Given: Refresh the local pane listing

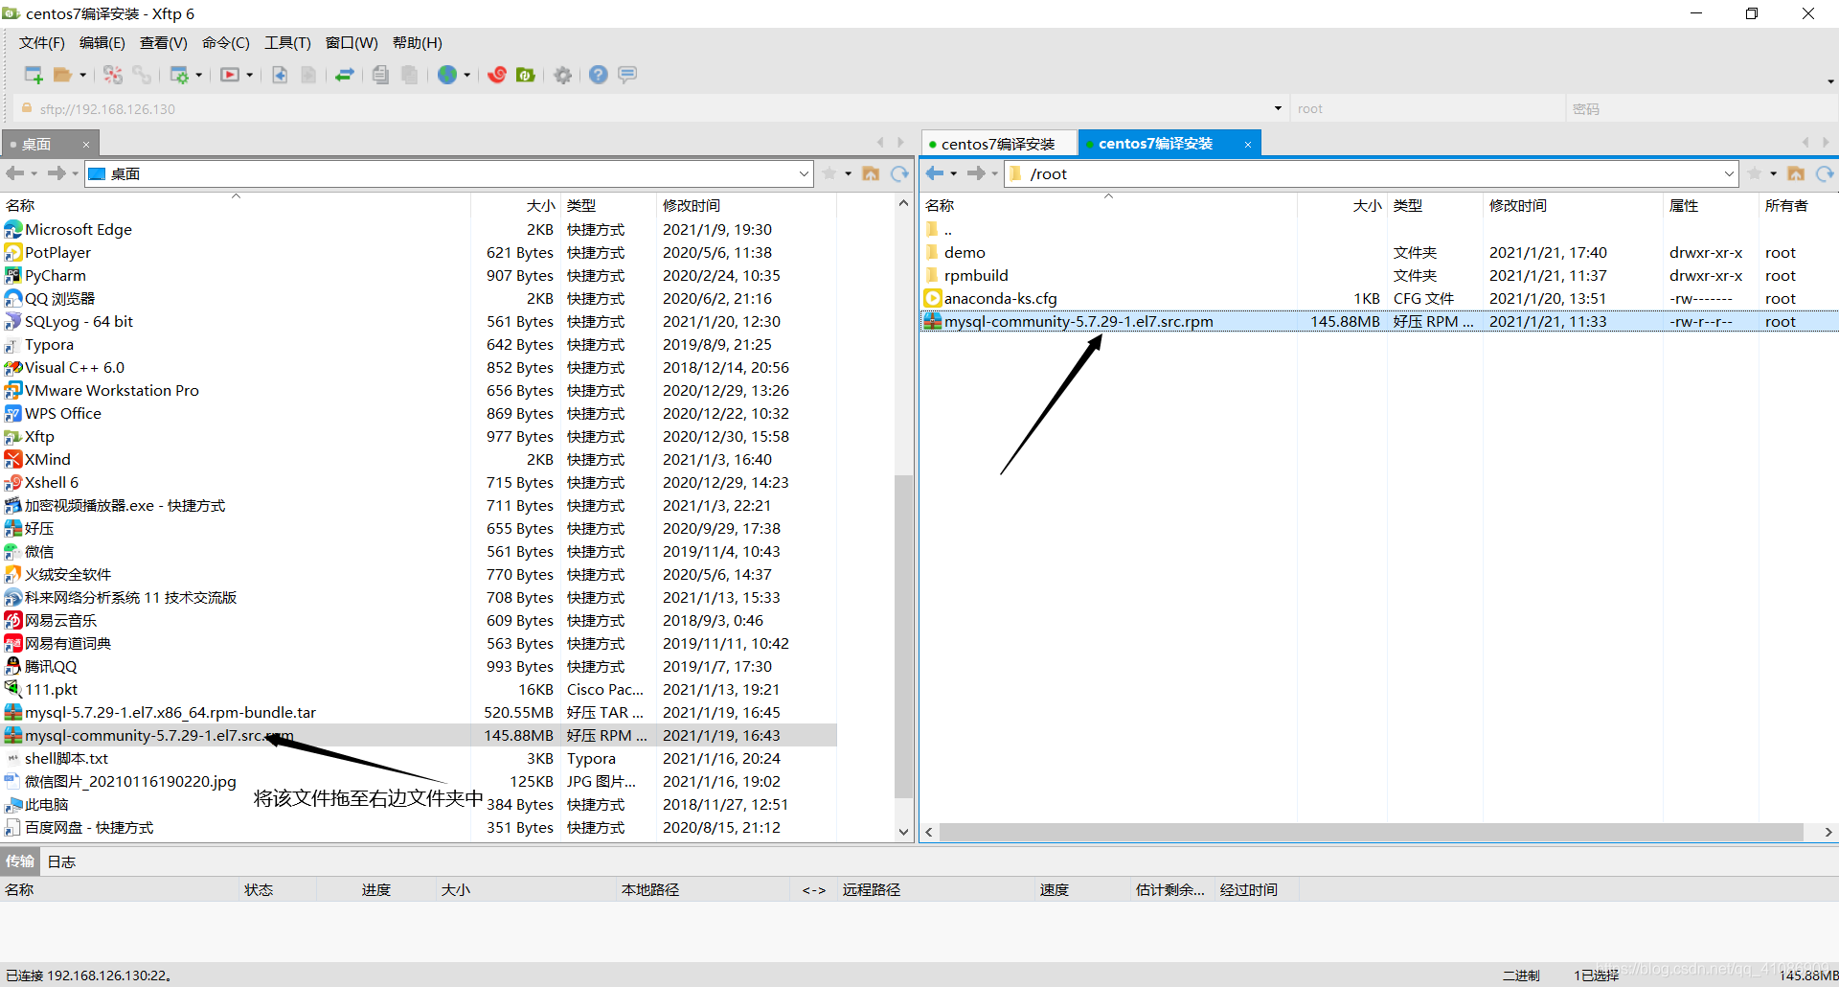Looking at the screenshot, I should pos(899,173).
